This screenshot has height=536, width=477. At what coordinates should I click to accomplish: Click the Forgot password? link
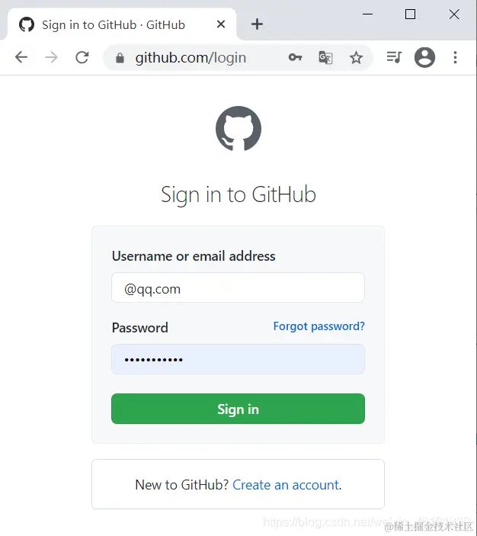click(x=319, y=326)
